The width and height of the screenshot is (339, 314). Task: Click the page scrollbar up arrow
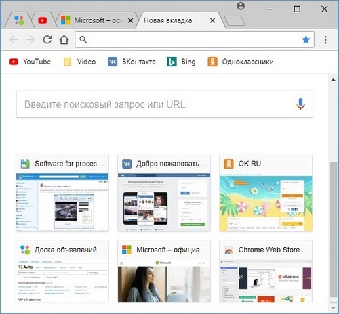[333, 80]
